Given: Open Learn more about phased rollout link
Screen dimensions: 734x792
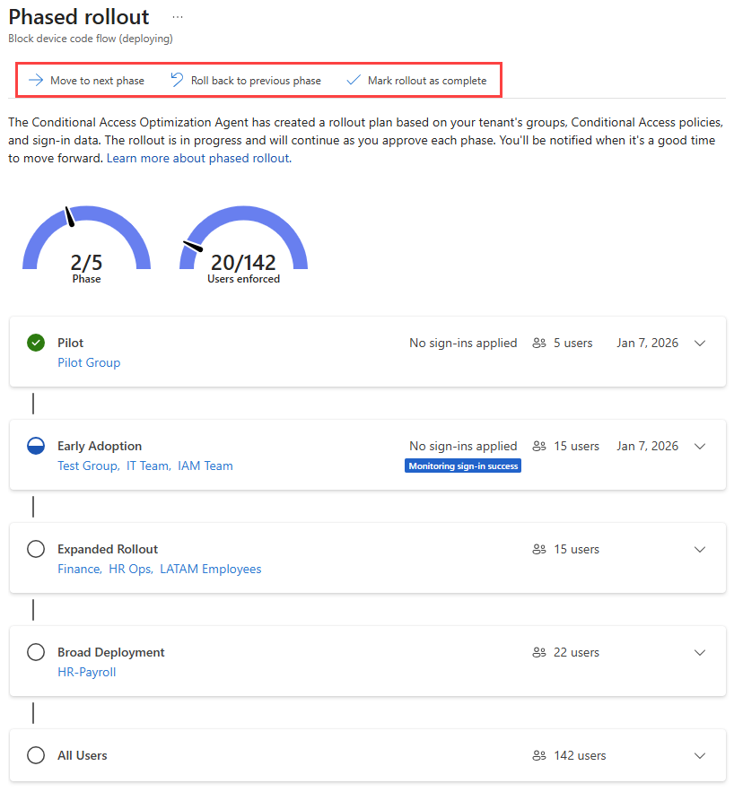Looking at the screenshot, I should point(199,158).
